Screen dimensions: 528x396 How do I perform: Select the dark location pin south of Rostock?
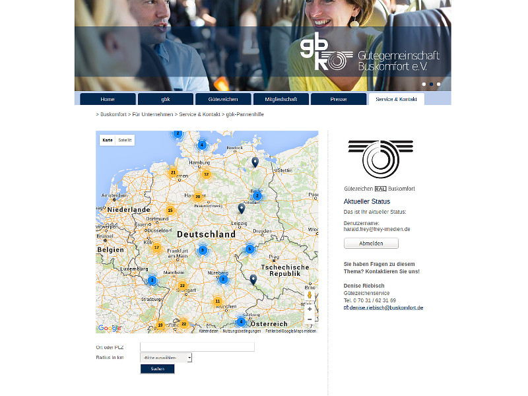pos(255,162)
